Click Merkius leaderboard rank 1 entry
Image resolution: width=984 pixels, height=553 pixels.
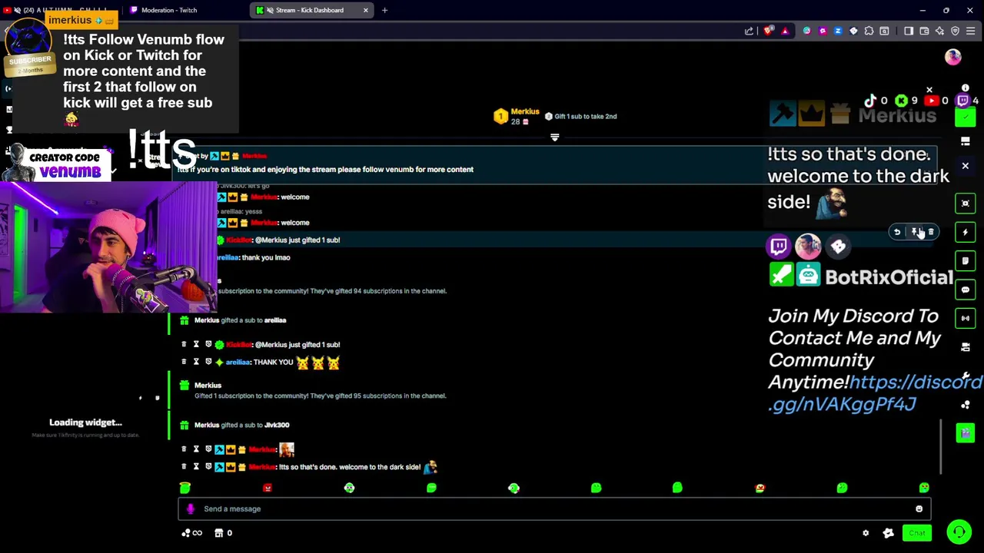pyautogui.click(x=517, y=116)
